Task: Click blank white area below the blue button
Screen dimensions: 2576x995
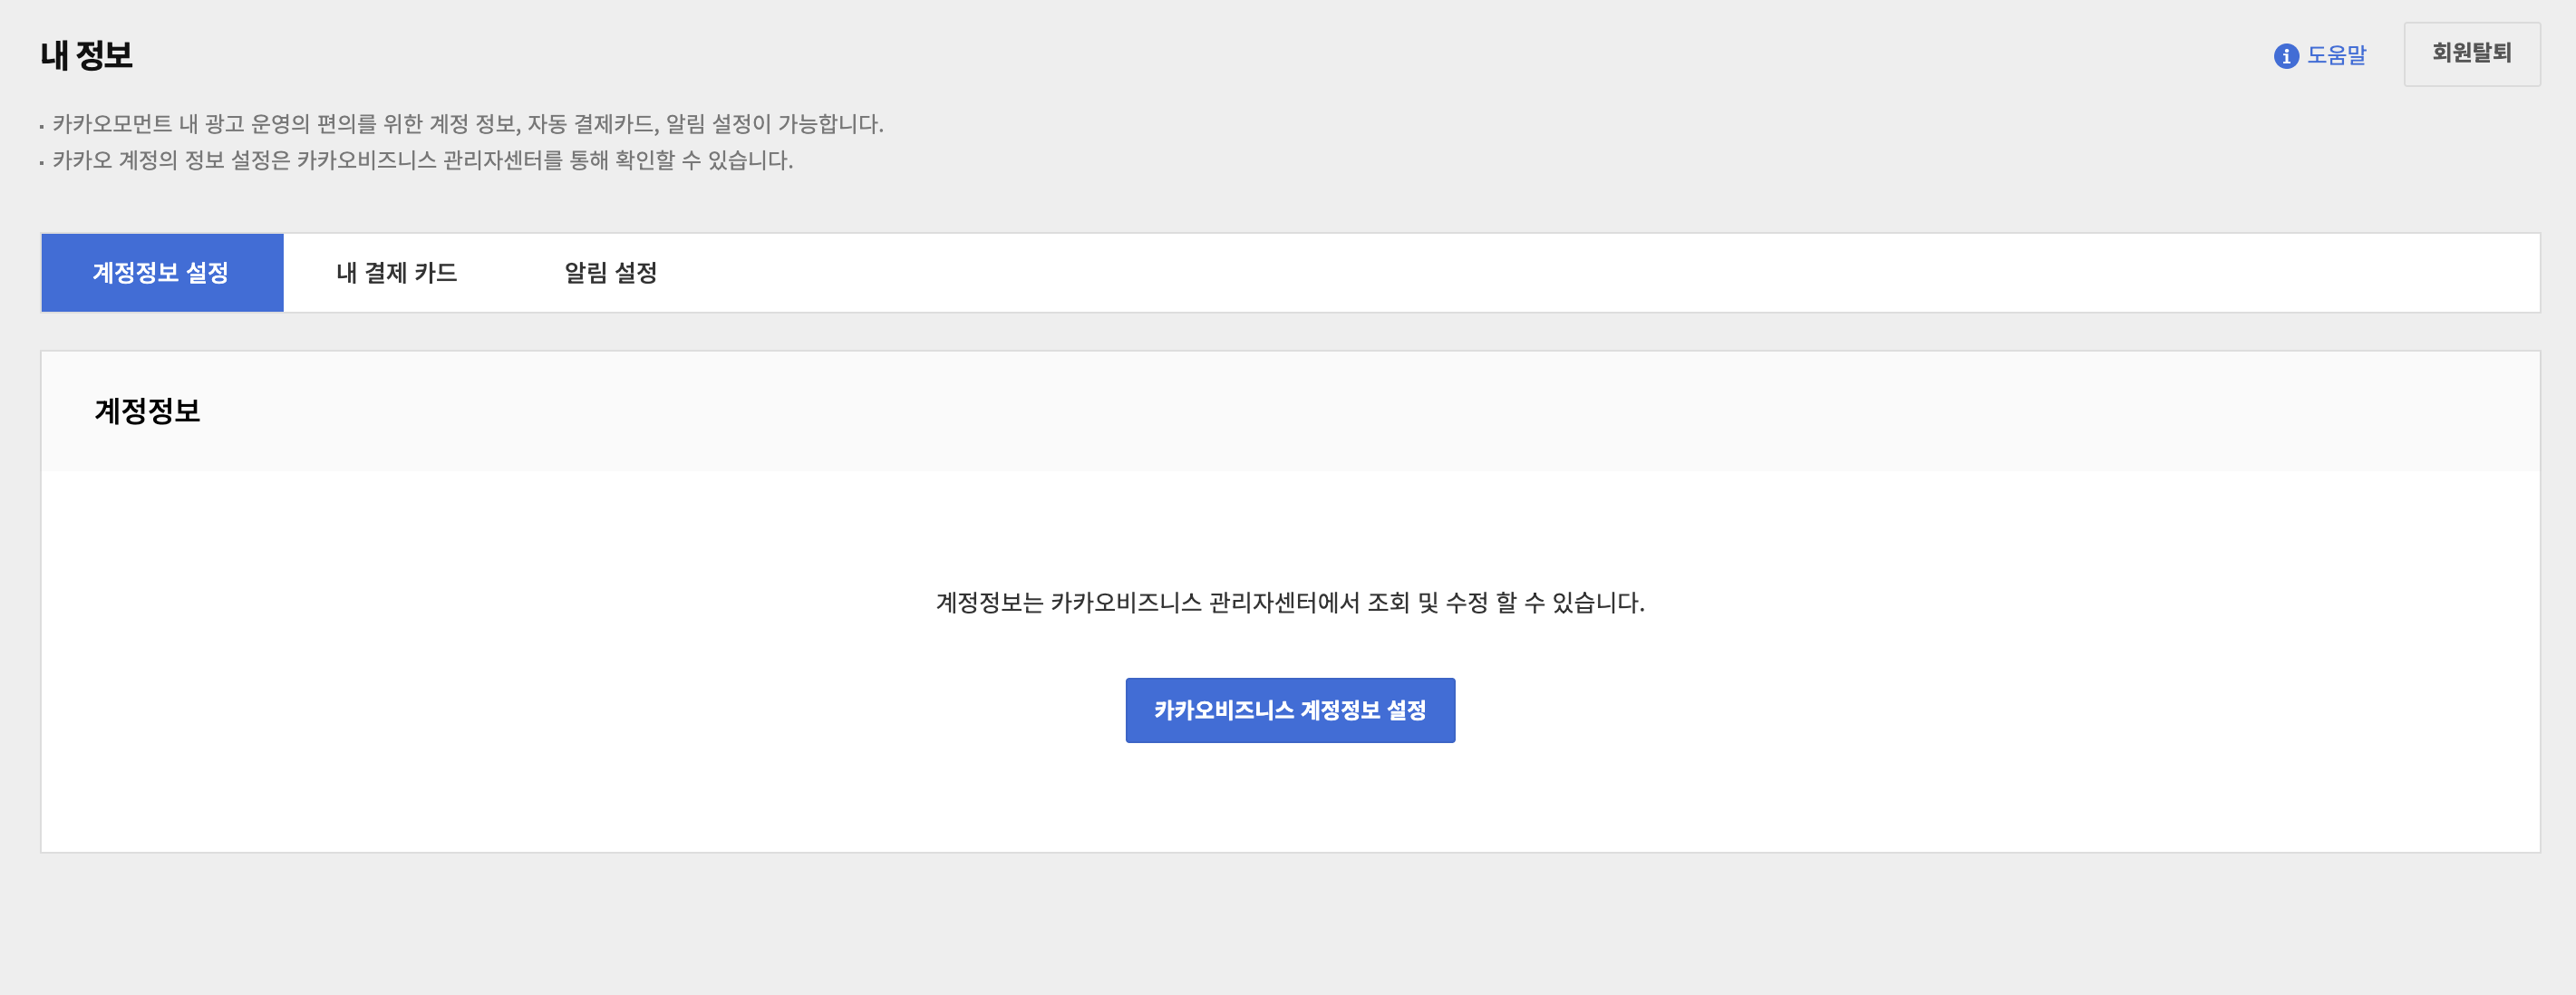Action: coord(1289,800)
